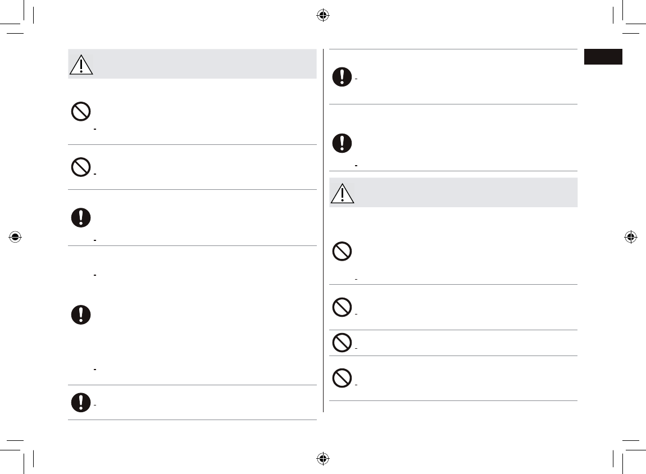Select the first prohibition icon below the right banner
The width and height of the screenshot is (646, 474).
(x=342, y=251)
